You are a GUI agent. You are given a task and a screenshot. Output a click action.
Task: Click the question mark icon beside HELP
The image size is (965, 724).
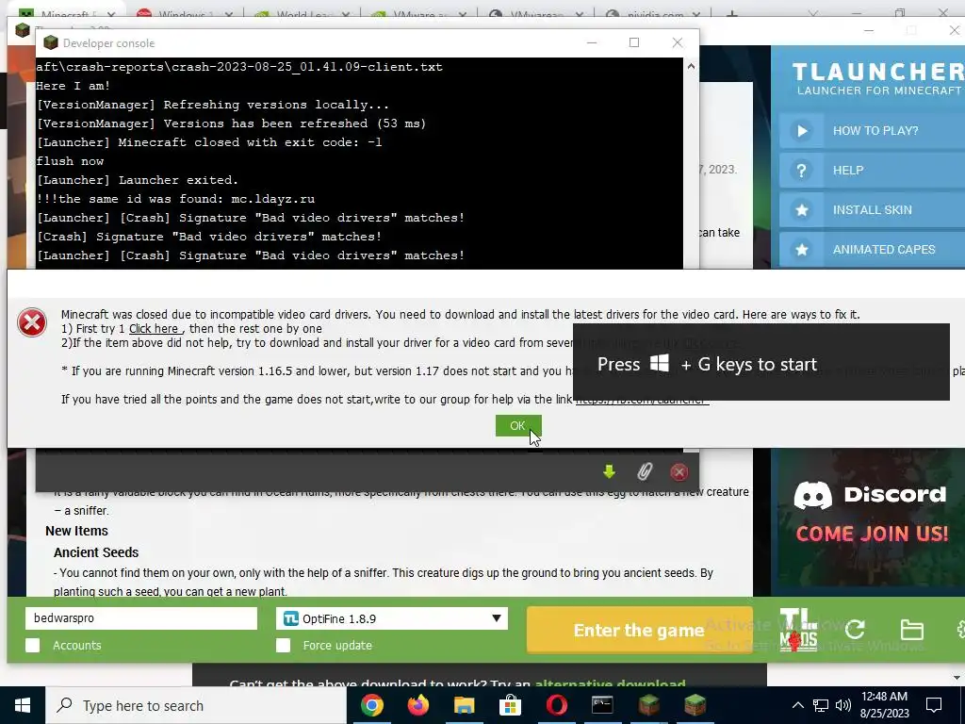801,171
